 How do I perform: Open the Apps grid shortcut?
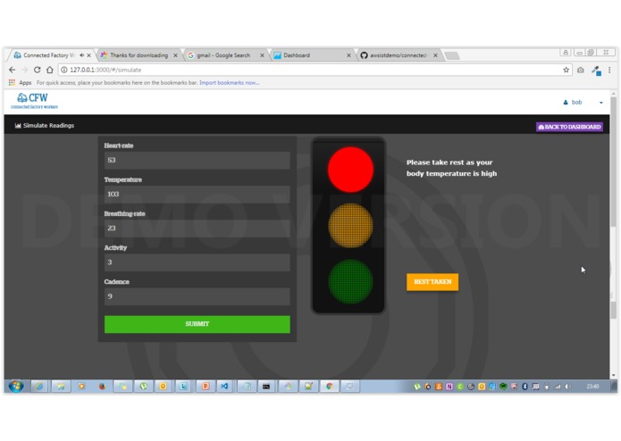click(12, 83)
